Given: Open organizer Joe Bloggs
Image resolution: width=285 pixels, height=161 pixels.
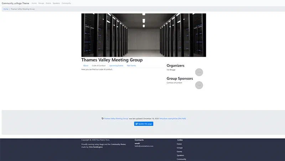Looking at the screenshot, I should pyautogui.click(x=171, y=70).
